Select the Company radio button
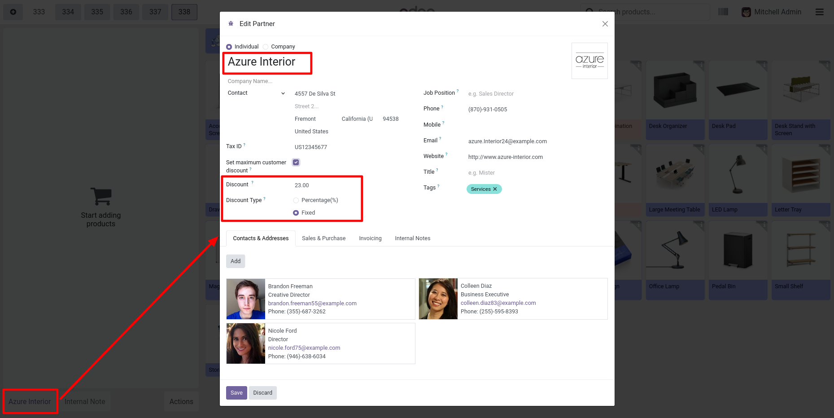834x418 pixels. (x=266, y=47)
